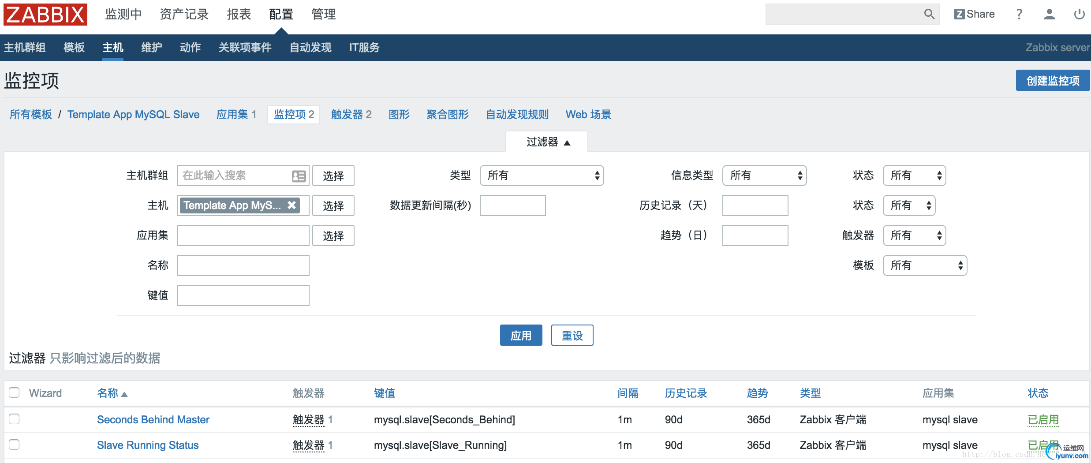Open the Slave Running Status item
Viewport: 1091px width, 463px height.
148,445
